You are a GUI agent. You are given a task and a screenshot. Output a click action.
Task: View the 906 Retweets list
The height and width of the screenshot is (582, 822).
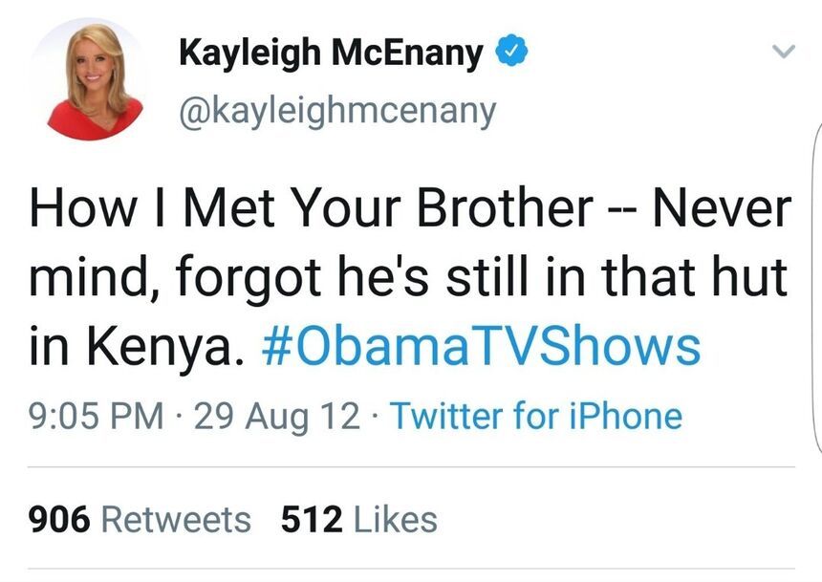[x=141, y=520]
